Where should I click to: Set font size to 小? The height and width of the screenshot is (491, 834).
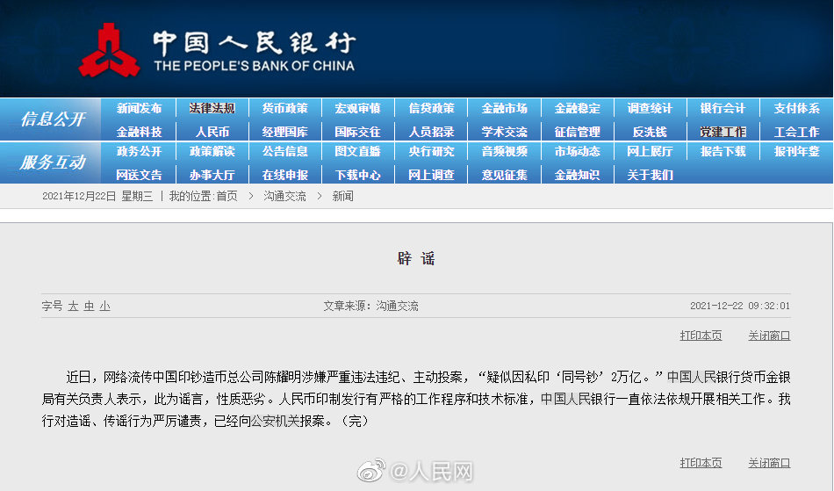pyautogui.click(x=104, y=307)
